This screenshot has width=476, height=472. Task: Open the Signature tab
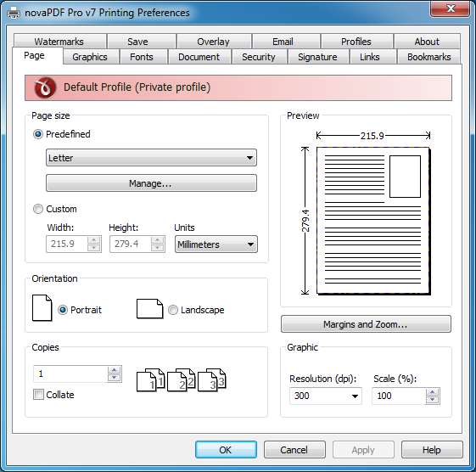[x=318, y=57]
